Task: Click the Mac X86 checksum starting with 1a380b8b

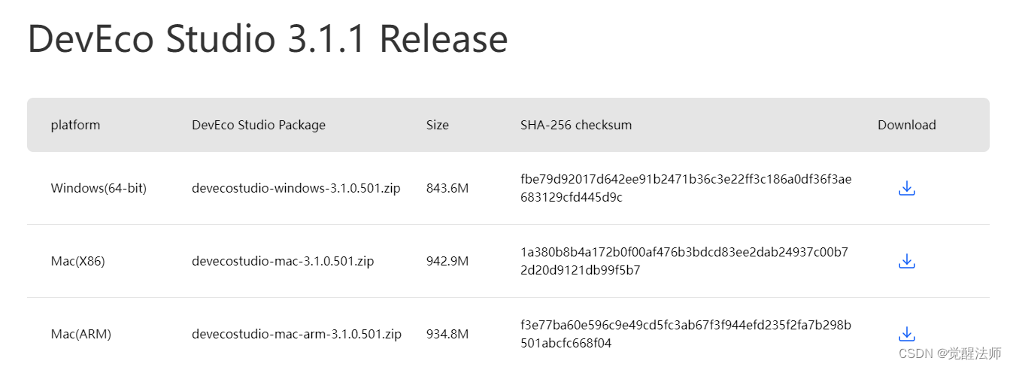Action: pyautogui.click(x=684, y=261)
